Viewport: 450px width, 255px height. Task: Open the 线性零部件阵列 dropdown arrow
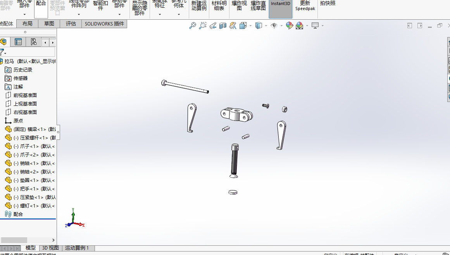point(79,14)
